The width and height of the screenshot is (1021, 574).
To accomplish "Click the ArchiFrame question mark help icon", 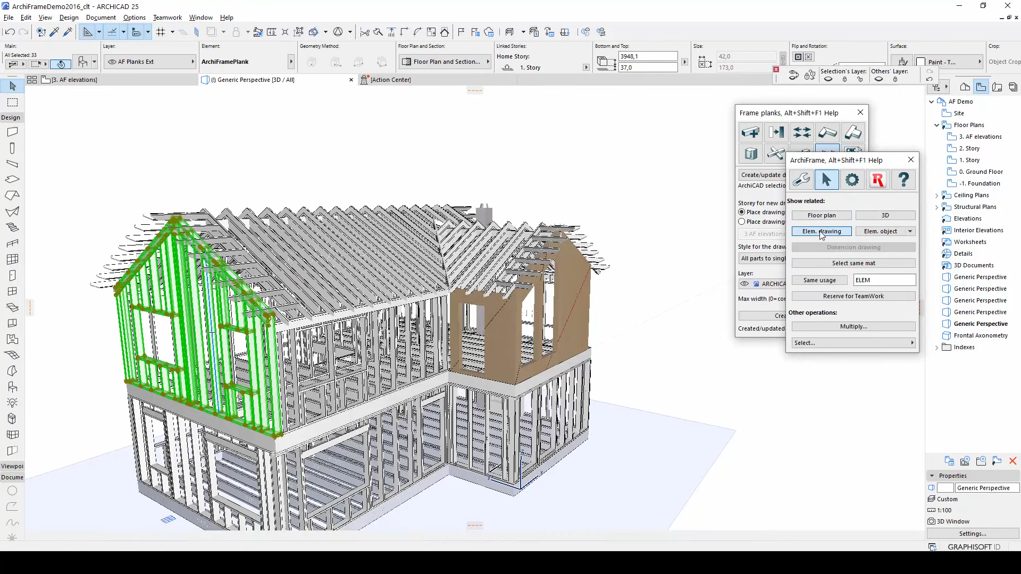I will pos(904,180).
